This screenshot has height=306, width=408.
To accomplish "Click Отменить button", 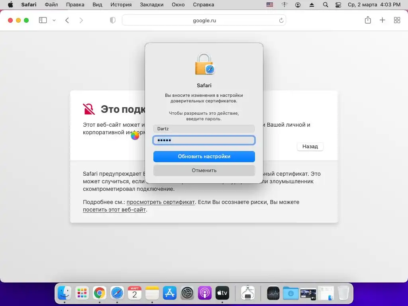I will (204, 171).
